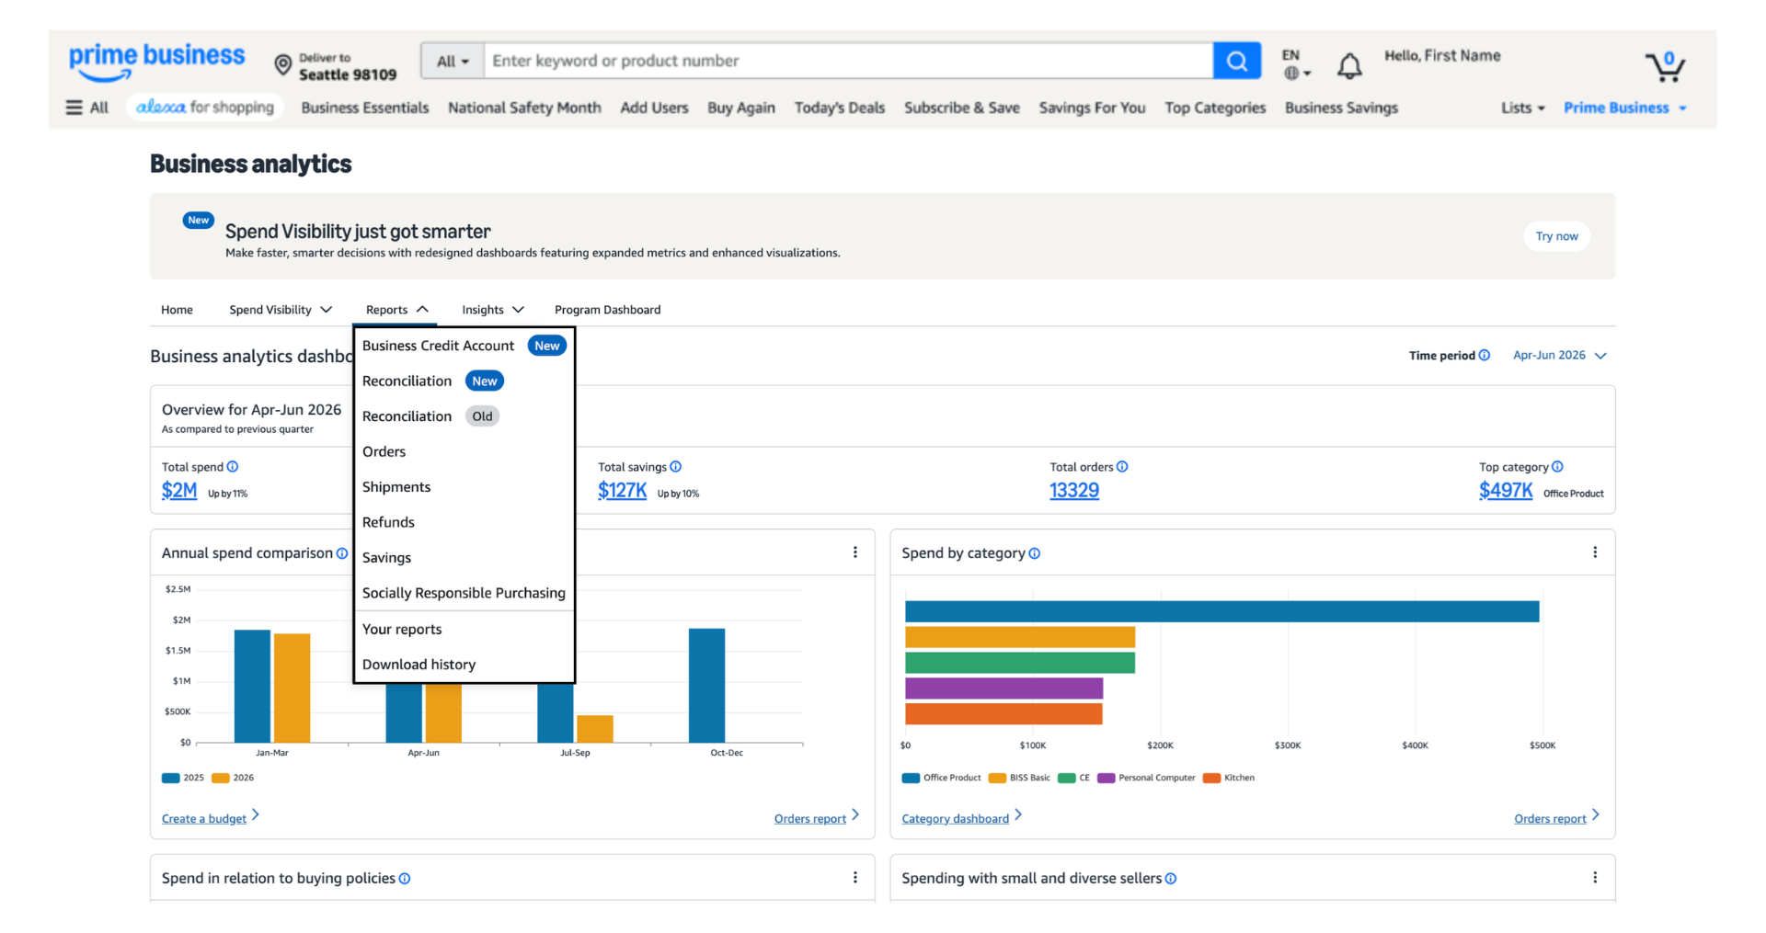The height and width of the screenshot is (933, 1766).
Task: Open Annual spend comparison more options menu
Action: tap(855, 552)
